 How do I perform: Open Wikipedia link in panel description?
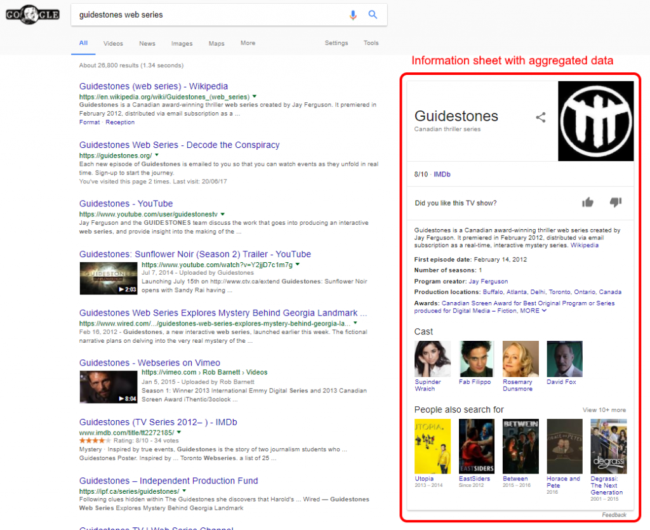585,245
